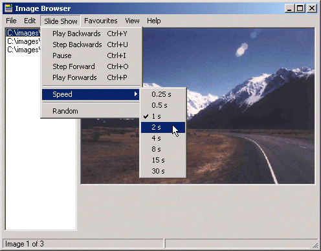The width and height of the screenshot is (321, 251).
Task: Choose the checked 1 s speed
Action: [163, 116]
